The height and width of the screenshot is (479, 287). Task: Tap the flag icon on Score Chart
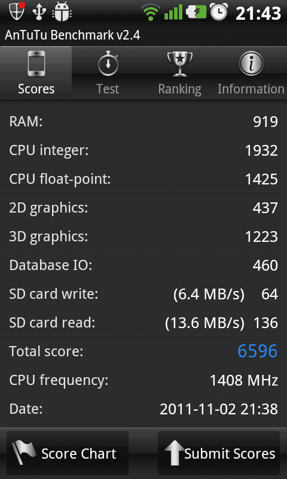[x=24, y=453]
